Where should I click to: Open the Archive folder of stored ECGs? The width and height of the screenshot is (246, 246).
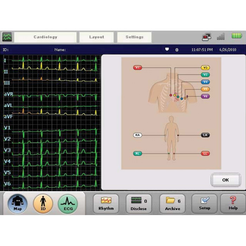[173, 204]
